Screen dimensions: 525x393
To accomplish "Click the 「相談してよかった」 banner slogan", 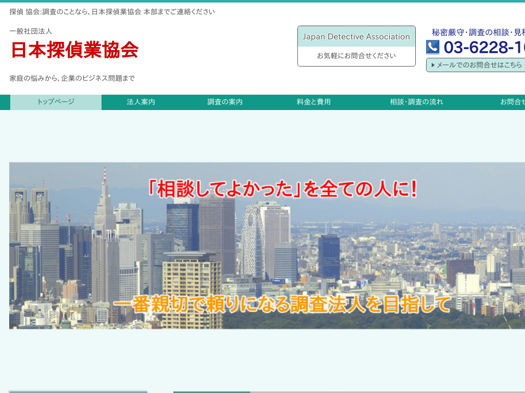I will click(x=282, y=189).
